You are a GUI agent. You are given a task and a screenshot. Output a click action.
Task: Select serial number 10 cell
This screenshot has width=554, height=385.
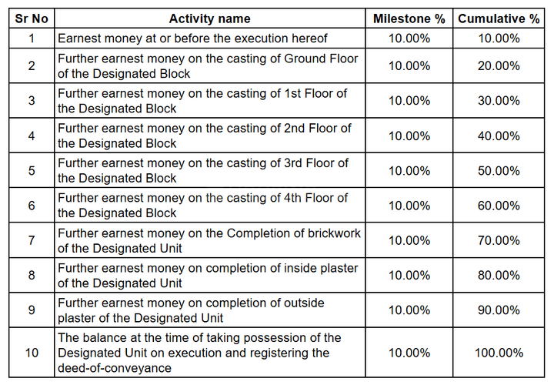(31, 353)
